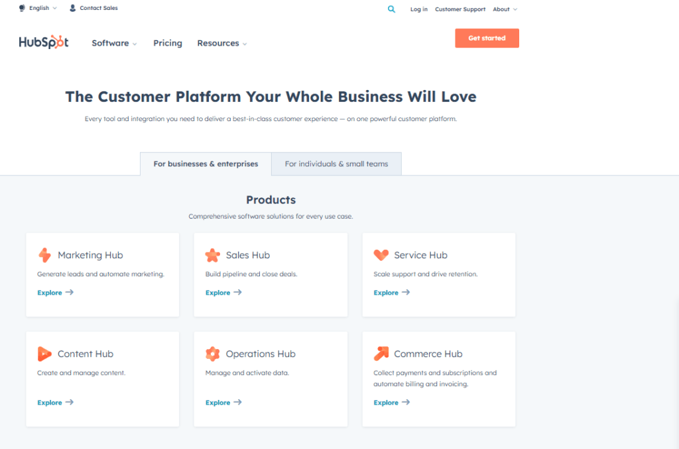
Task: Click arrow next to Sales Hub Explore
Action: tap(237, 293)
